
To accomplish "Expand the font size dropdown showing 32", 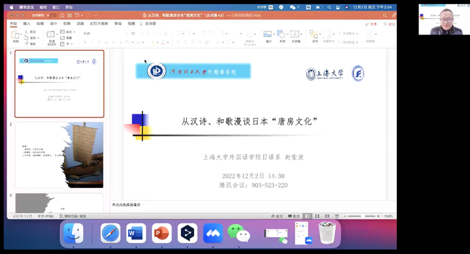I will coord(141,33).
